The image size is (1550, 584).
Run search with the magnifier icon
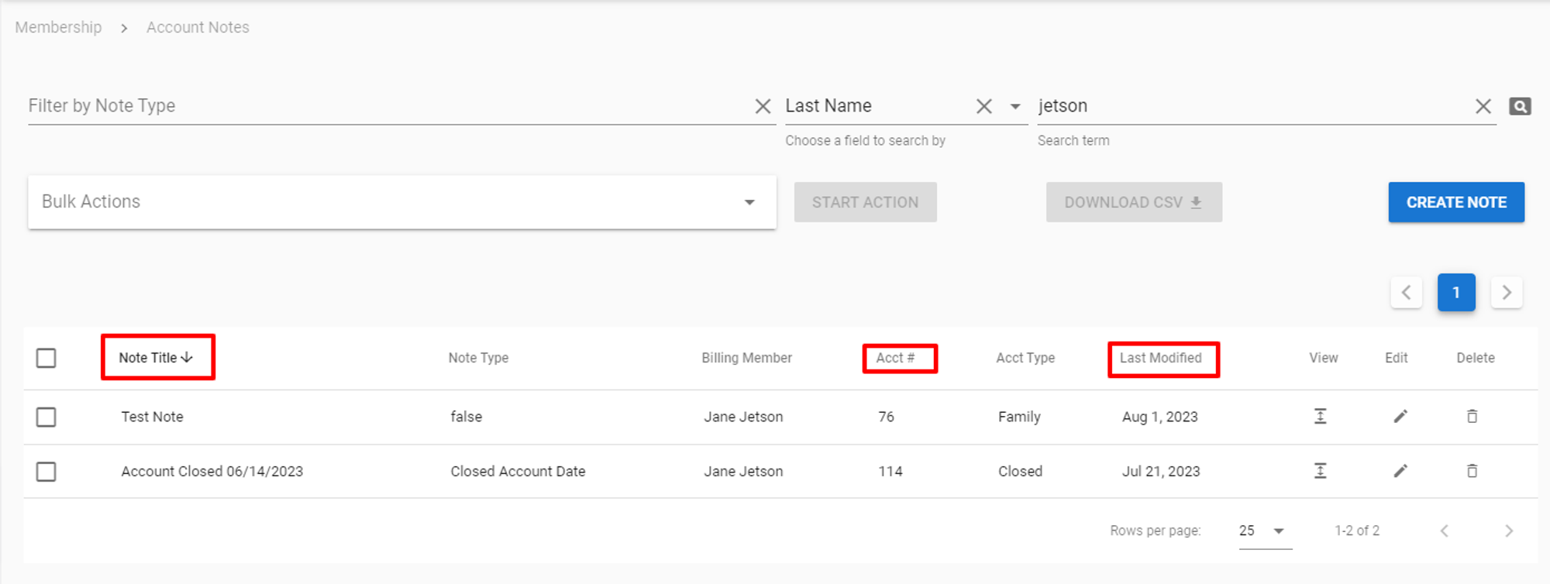[1520, 106]
